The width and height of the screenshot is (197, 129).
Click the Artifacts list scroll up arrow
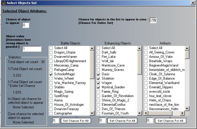tap(187, 48)
